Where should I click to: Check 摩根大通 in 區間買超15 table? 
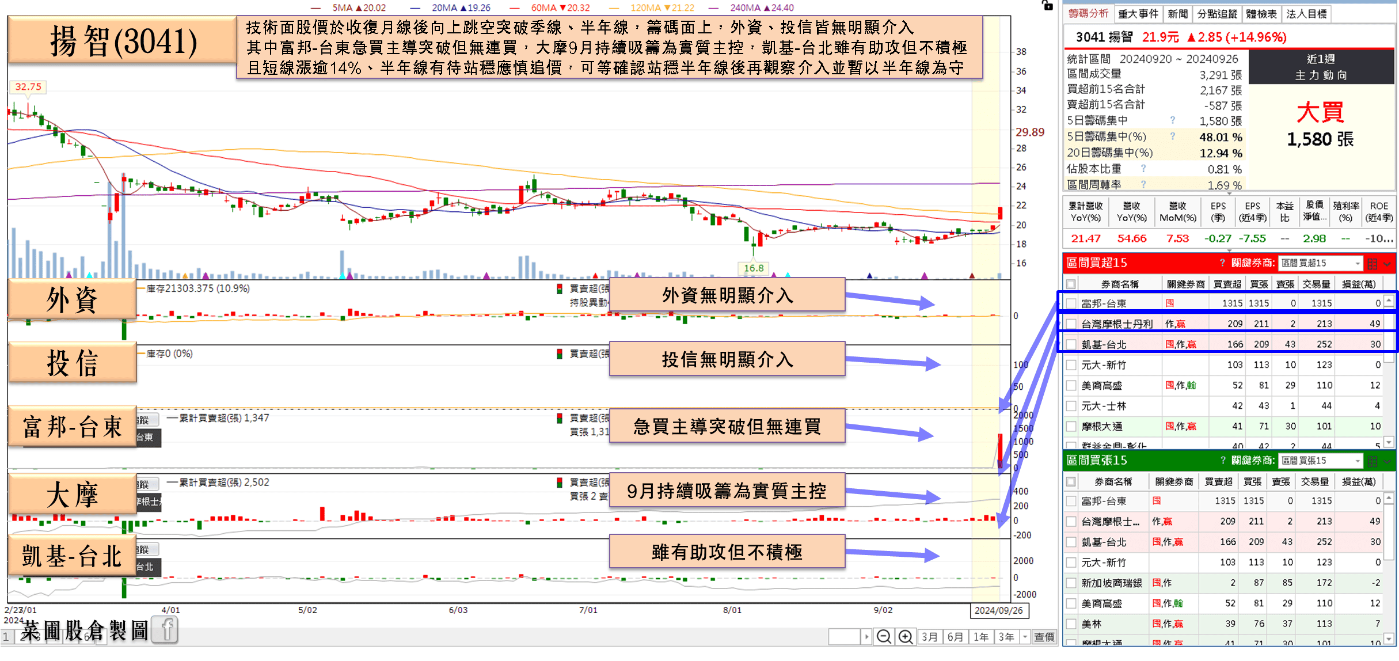click(1071, 427)
